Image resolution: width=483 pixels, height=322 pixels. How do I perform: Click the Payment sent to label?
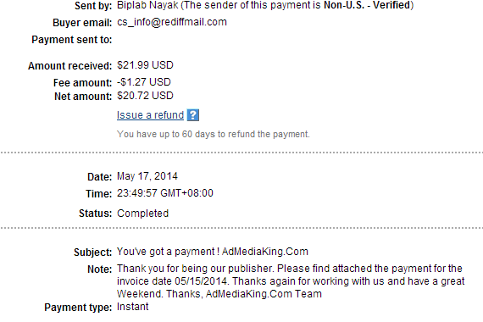click(72, 40)
